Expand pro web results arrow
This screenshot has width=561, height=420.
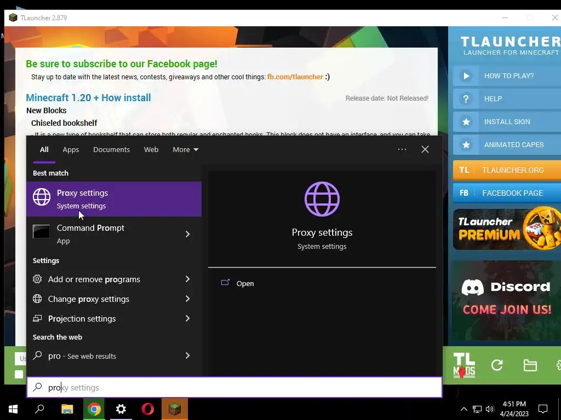pyautogui.click(x=187, y=355)
